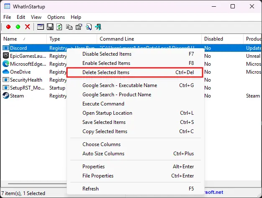Sort by the Command Line column header

click(x=149, y=39)
